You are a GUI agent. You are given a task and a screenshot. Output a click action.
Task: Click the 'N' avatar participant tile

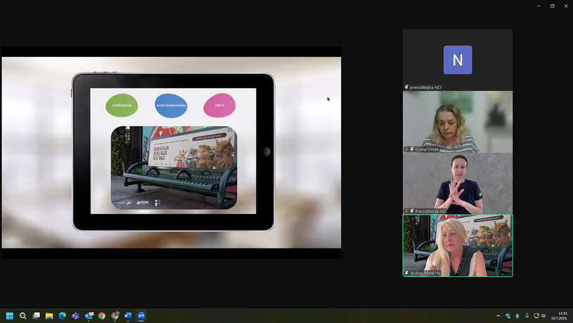tap(458, 60)
